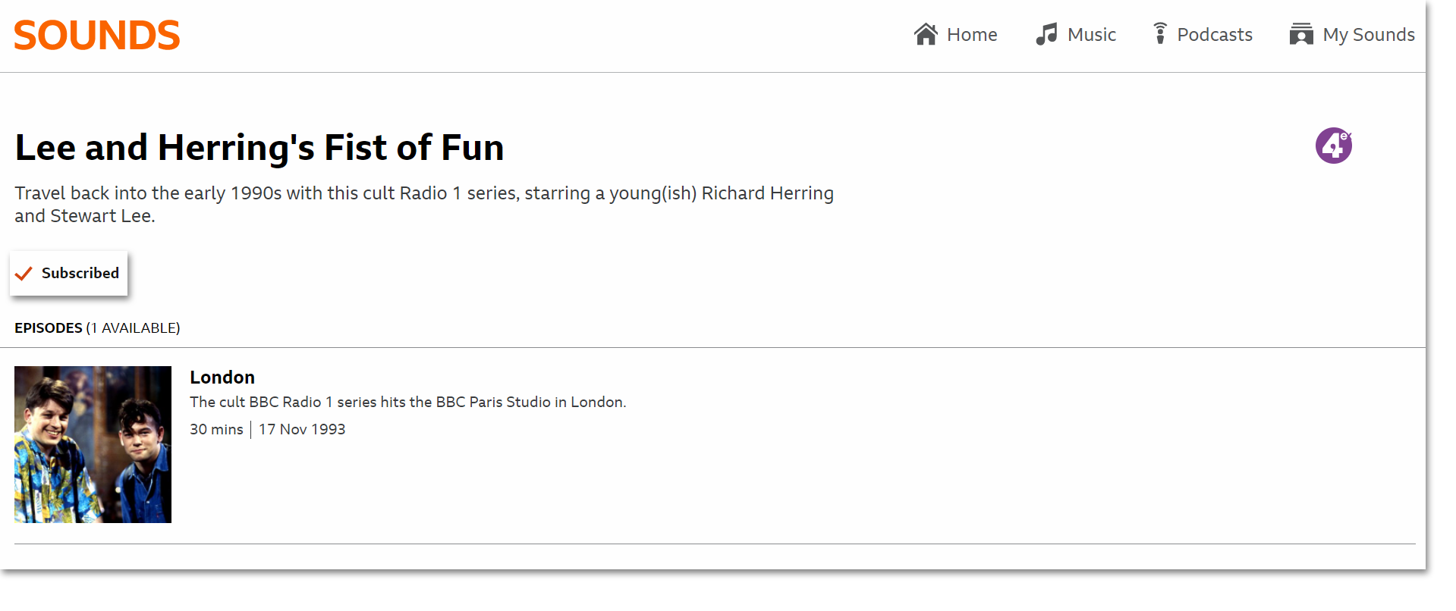Viewport: 1456px width, 611px height.
Task: Click the 30 mins duration label
Action: point(216,429)
